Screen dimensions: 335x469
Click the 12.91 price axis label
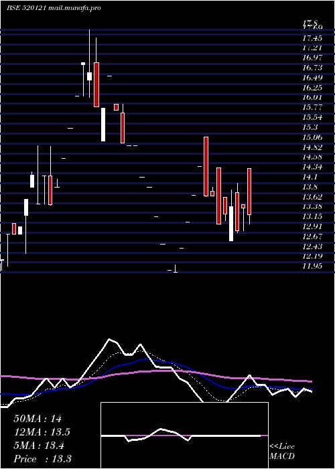[x=312, y=226]
